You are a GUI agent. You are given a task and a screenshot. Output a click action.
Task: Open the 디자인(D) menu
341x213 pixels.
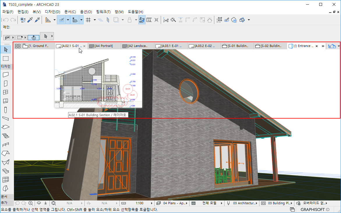pyautogui.click(x=52, y=12)
